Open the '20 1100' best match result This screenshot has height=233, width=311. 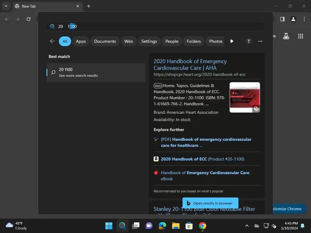pos(96,72)
